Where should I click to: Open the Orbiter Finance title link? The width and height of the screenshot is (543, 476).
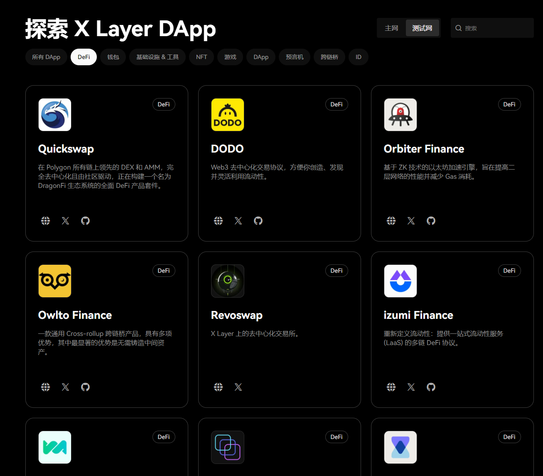tap(424, 149)
